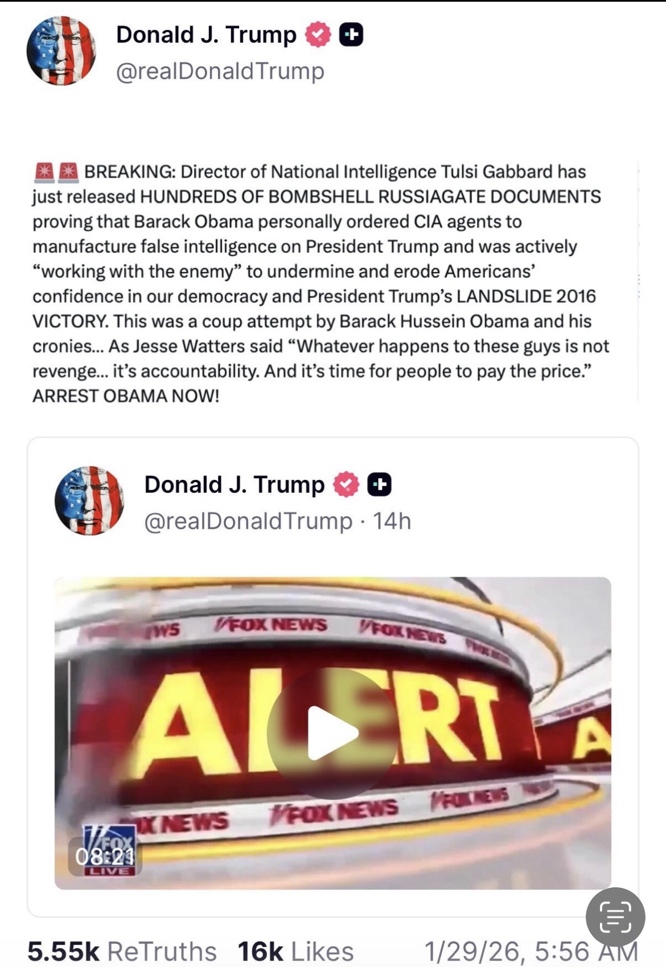The width and height of the screenshot is (666, 967).
Task: Click the 1/29/26, 5:56 AM timestamp
Action: tap(531, 951)
